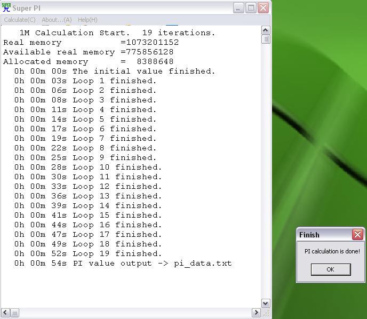
Task: Click the 'Loop 1 finished.' line
Action: (85, 81)
